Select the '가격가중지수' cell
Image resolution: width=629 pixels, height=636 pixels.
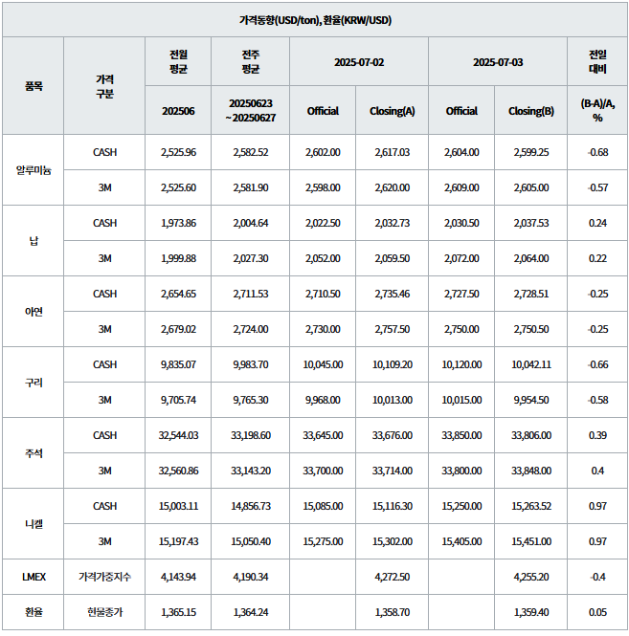coord(104,577)
